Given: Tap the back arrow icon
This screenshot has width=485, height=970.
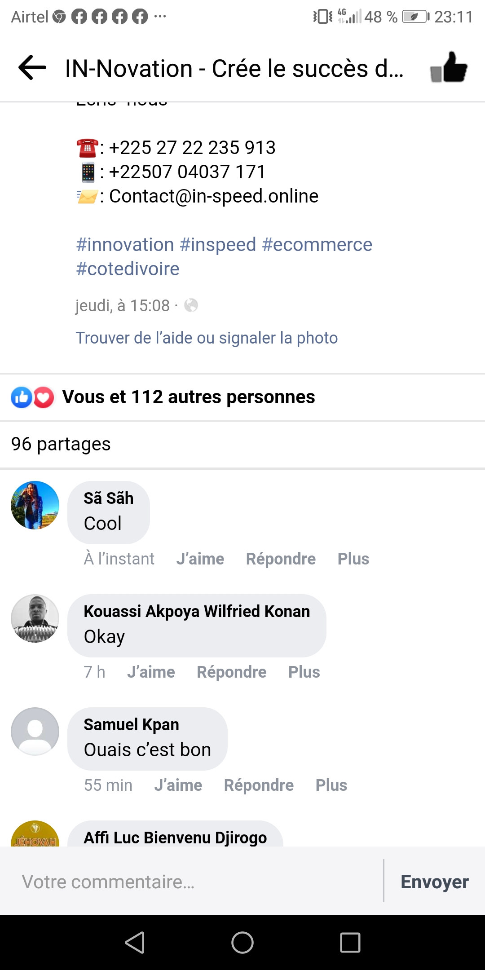Looking at the screenshot, I should tap(32, 68).
